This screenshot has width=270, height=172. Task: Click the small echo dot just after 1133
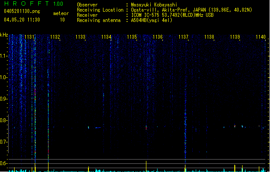pyautogui.click(x=88, y=127)
